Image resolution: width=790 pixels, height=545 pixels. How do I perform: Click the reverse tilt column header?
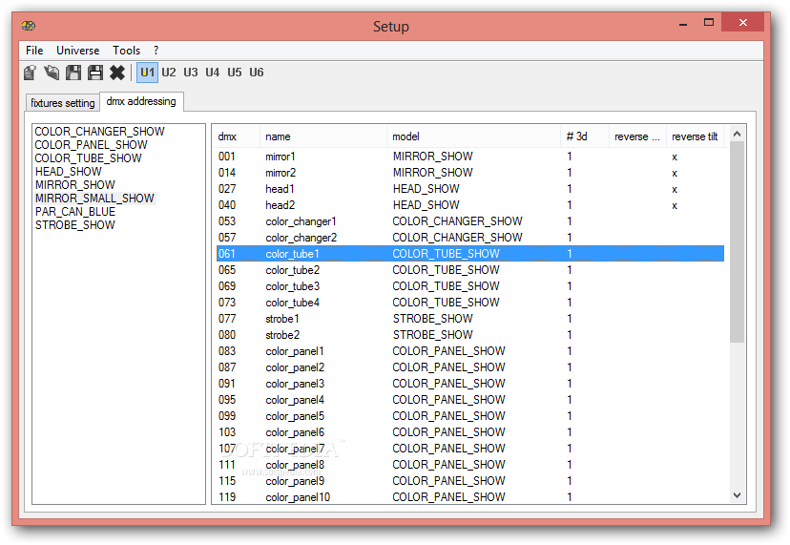(695, 136)
